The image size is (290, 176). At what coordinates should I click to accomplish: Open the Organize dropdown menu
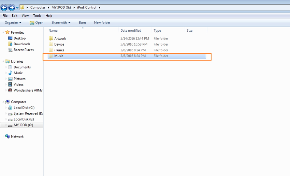tap(13, 22)
